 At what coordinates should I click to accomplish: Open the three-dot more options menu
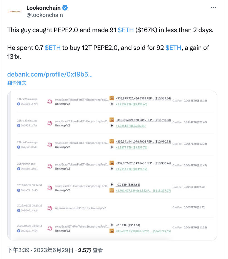[x=214, y=8]
